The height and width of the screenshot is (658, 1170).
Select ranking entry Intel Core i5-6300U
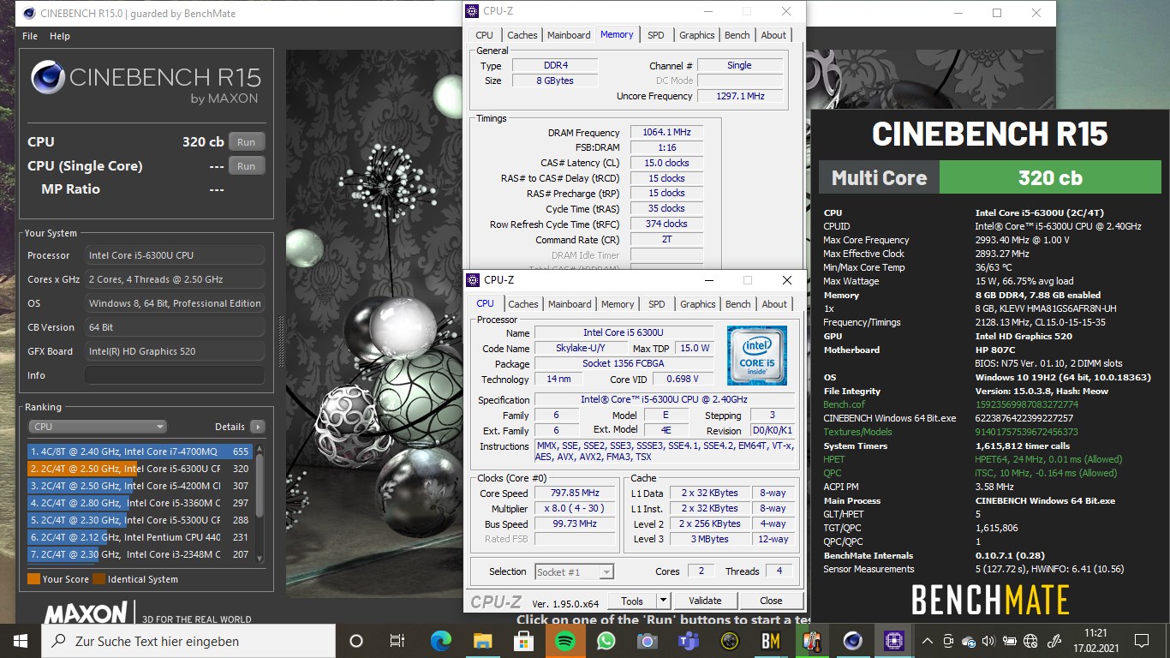(139, 469)
